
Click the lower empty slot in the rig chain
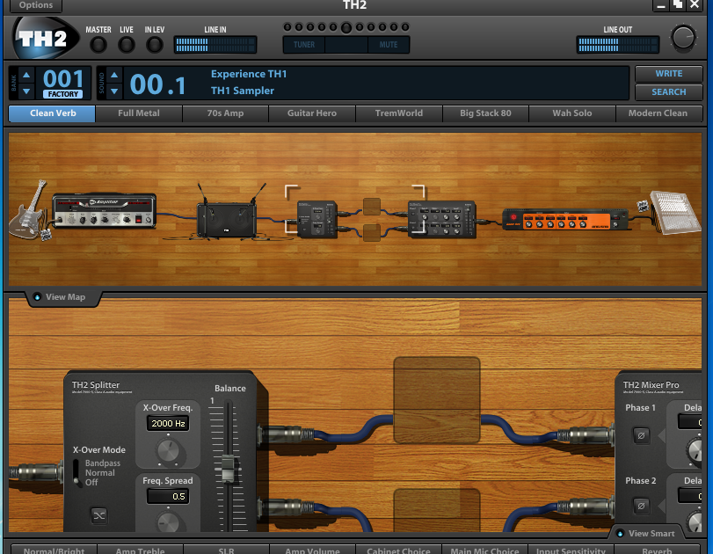tap(372, 233)
